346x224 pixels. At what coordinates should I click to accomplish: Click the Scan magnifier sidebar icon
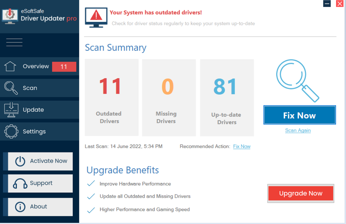pyautogui.click(x=11, y=88)
